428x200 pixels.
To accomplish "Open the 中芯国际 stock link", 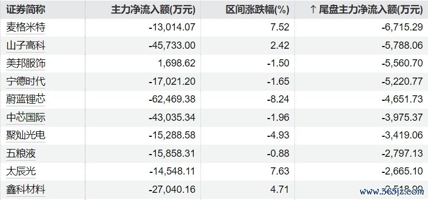I will pyautogui.click(x=26, y=117).
